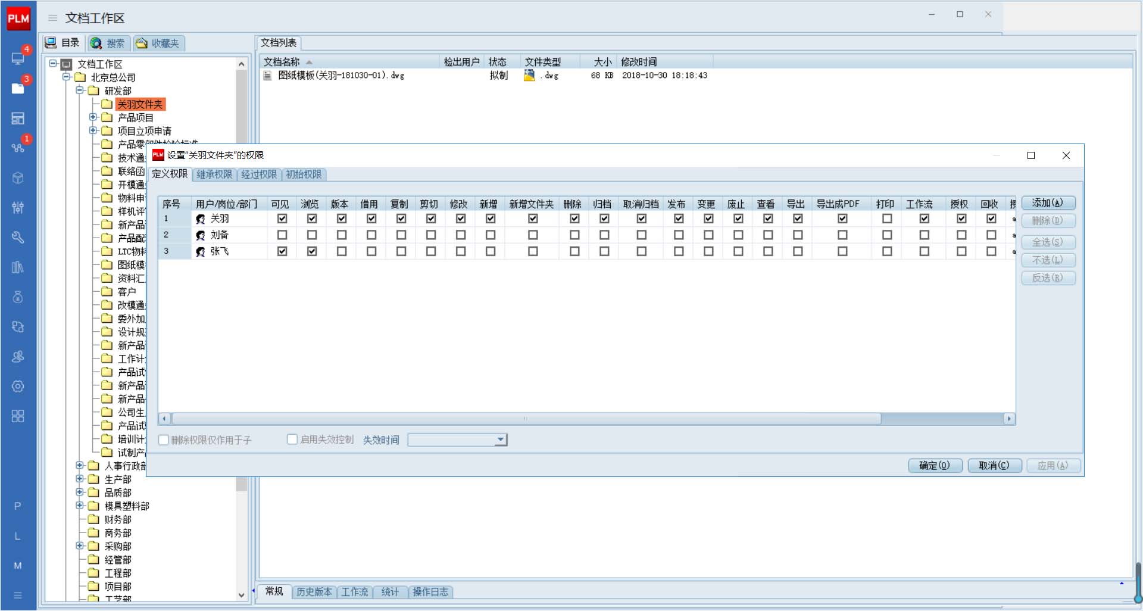Expand the 人事行政 folder tree node
The image size is (1143, 611).
tap(80, 466)
